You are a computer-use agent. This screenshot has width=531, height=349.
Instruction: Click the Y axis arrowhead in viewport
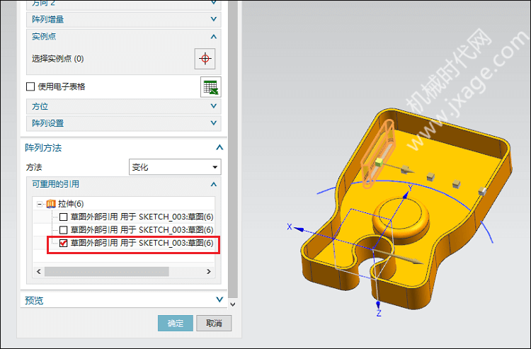point(406,195)
